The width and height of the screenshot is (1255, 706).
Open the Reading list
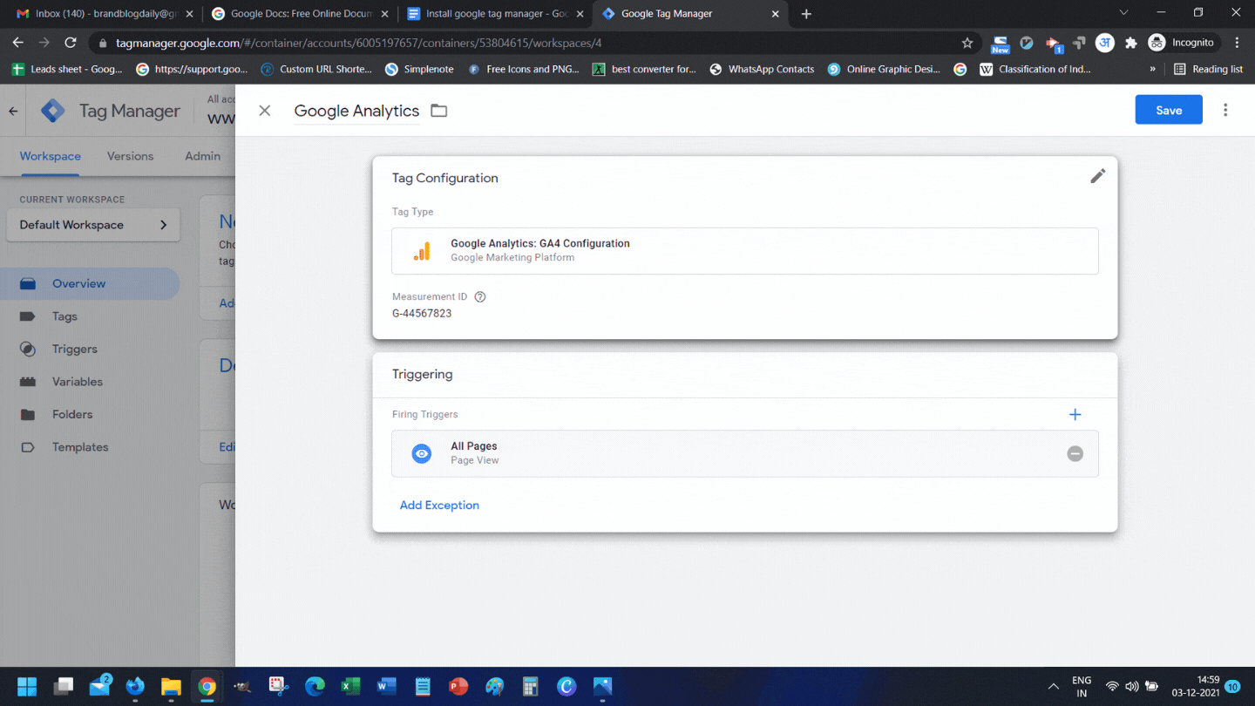click(1208, 69)
